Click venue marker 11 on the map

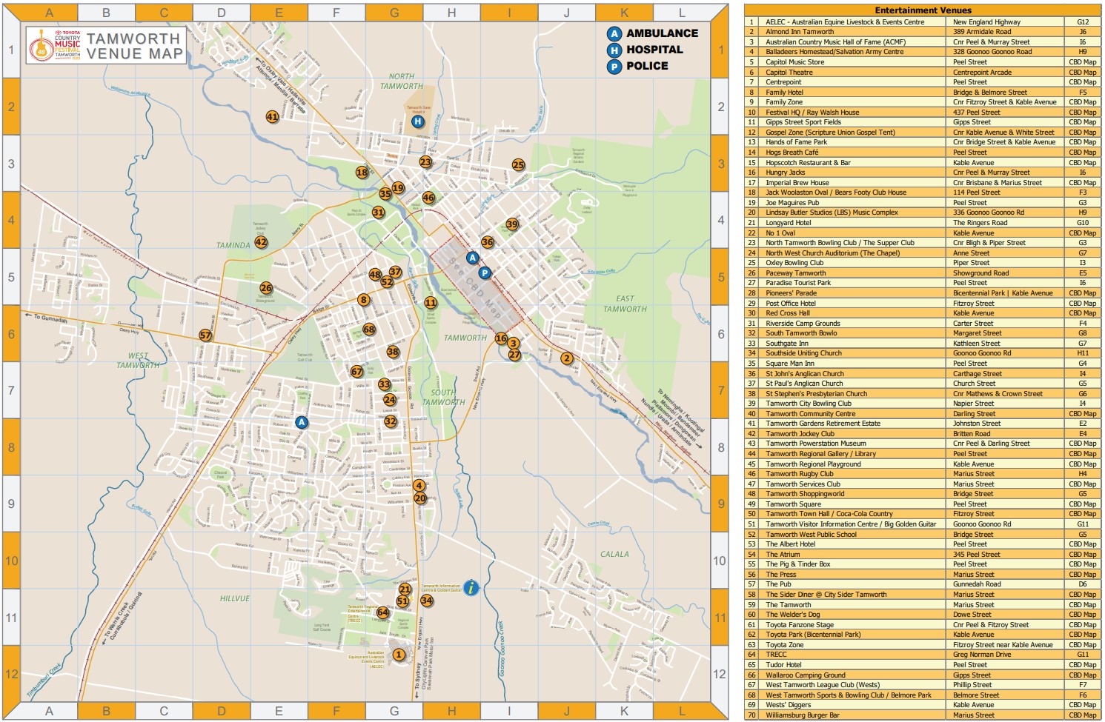431,303
